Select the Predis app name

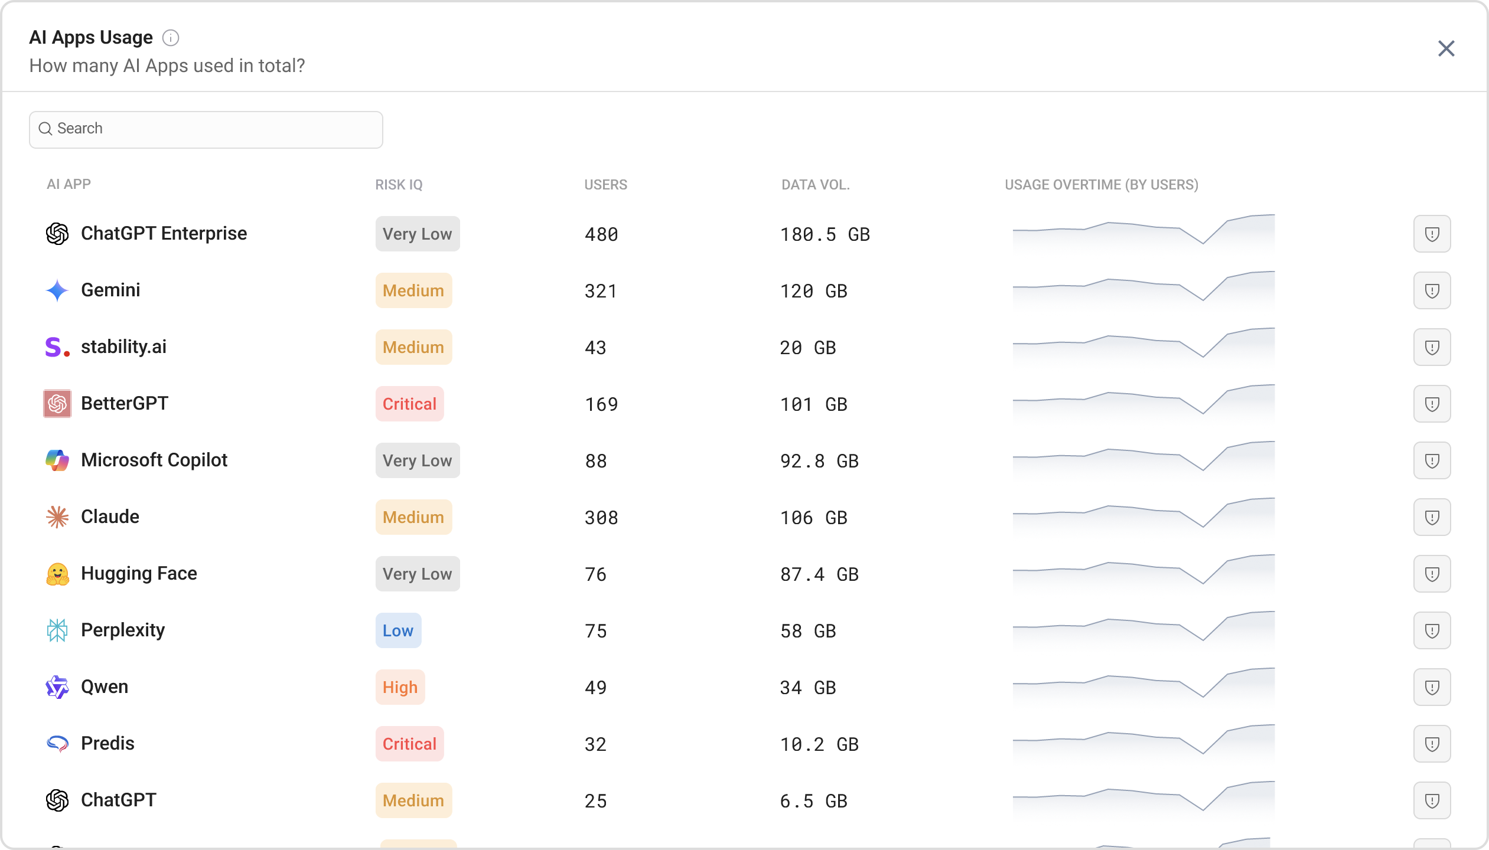107,743
